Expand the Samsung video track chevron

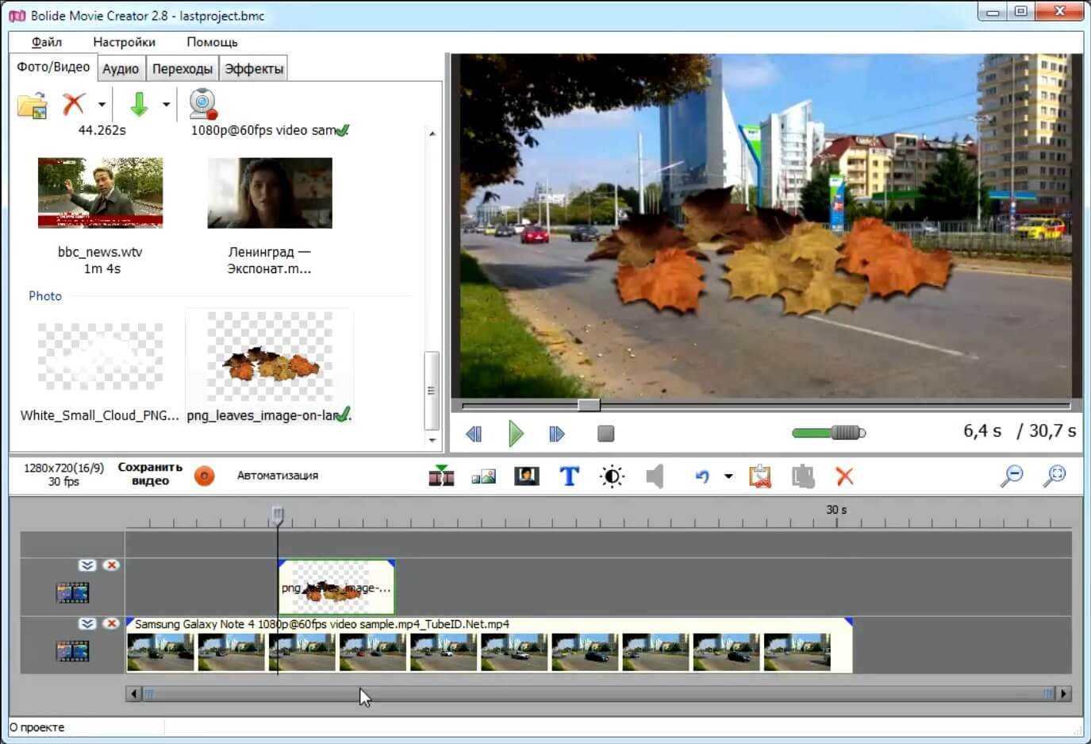pos(87,624)
